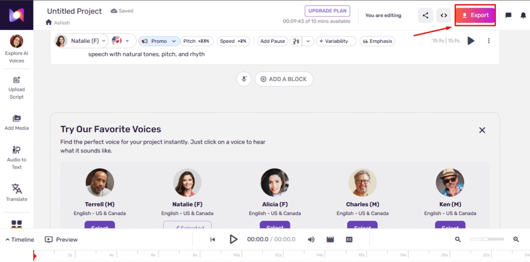Click the Export button
This screenshot has height=262, width=530.
[475, 16]
